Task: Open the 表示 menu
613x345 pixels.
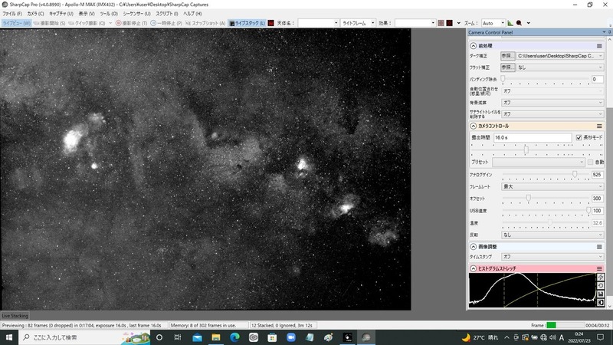Action: coord(87,14)
